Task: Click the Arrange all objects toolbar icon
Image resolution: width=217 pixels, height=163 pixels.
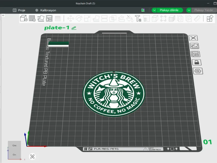Action: [x=49, y=18]
